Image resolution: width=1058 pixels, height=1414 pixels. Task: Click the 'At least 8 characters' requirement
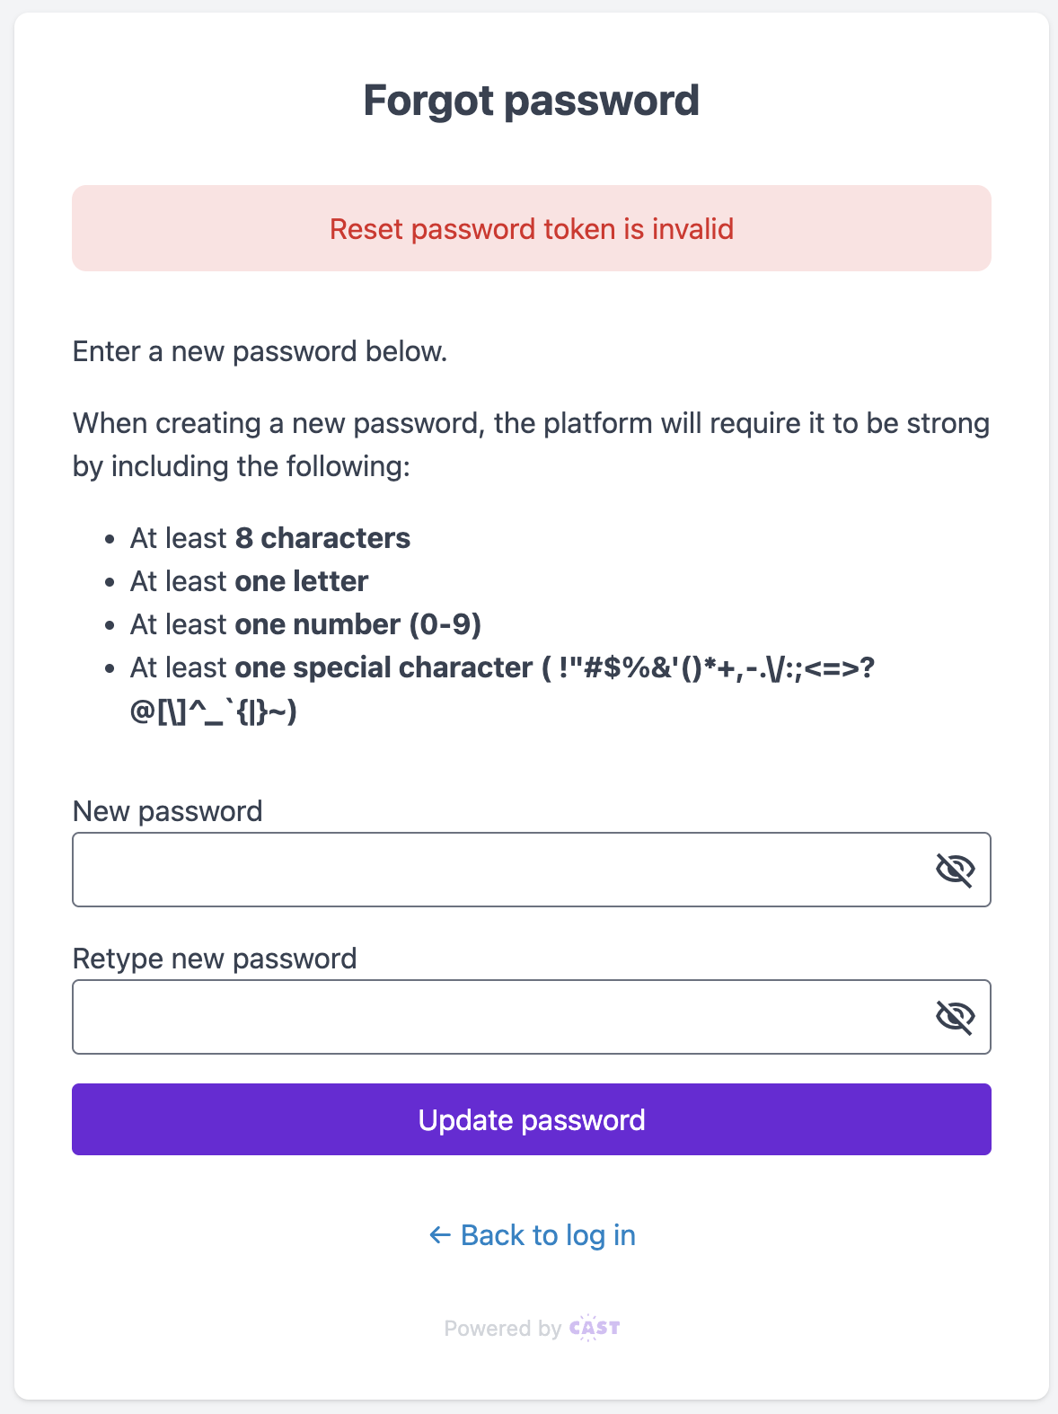[270, 538]
